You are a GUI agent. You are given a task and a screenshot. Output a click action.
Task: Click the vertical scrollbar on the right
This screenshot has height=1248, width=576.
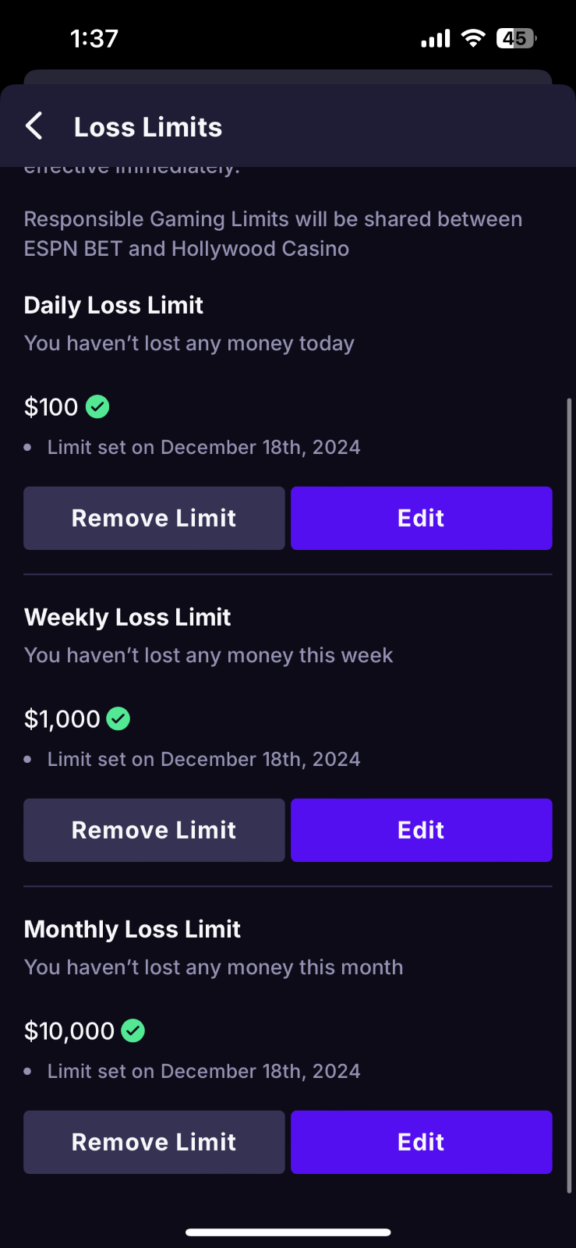coord(570,796)
